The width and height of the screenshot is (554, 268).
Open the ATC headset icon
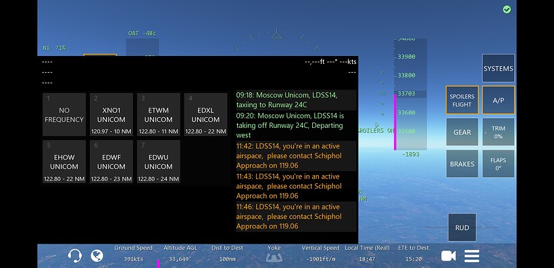click(75, 256)
